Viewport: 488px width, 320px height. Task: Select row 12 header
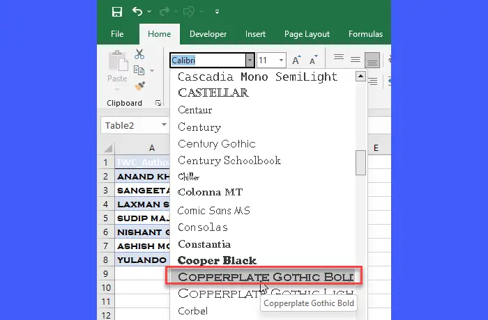coord(106,315)
